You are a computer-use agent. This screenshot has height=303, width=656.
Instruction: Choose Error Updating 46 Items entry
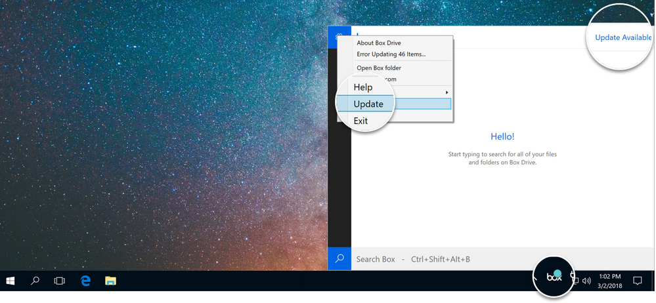(x=391, y=54)
